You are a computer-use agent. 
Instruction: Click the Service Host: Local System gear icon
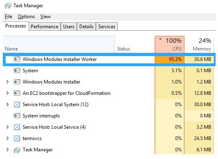click(x=17, y=105)
